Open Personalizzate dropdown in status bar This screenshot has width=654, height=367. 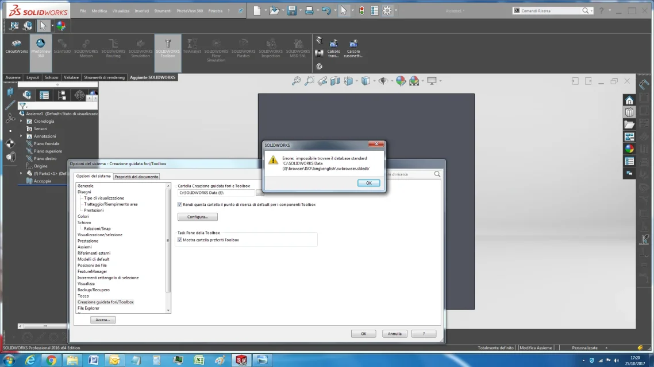click(x=606, y=348)
